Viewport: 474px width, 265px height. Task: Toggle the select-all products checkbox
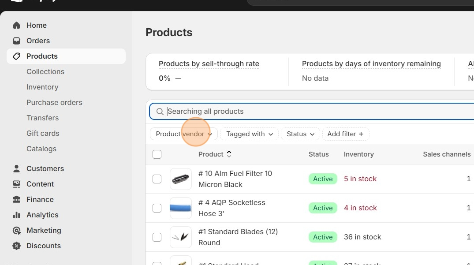pos(157,154)
